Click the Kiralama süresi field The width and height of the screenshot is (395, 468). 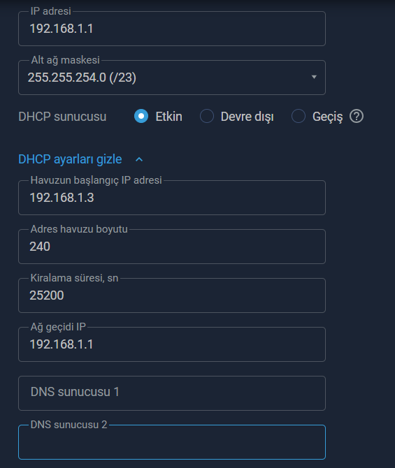tap(172, 295)
